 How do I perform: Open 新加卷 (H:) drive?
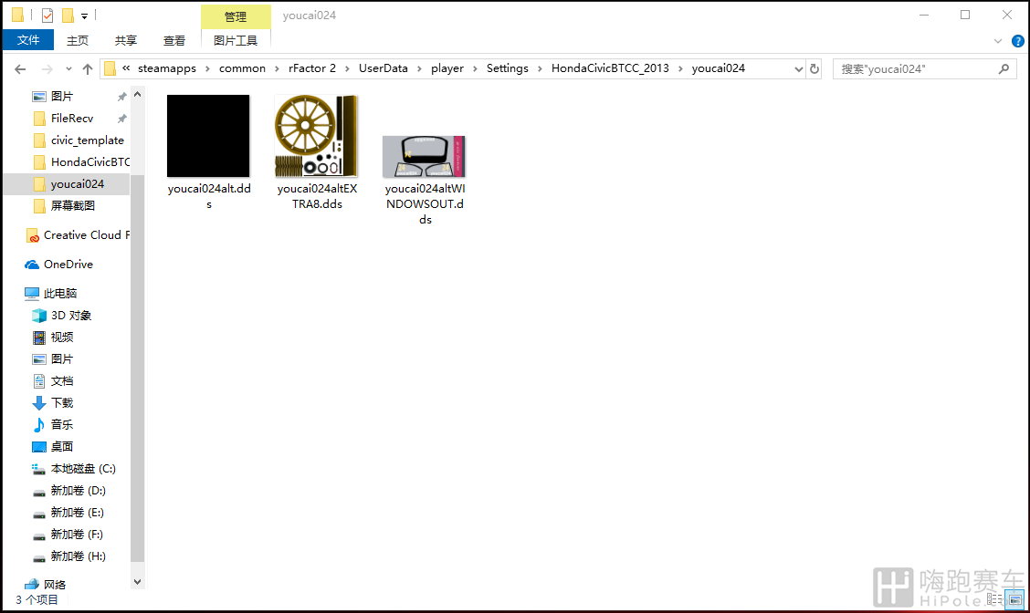tap(78, 556)
